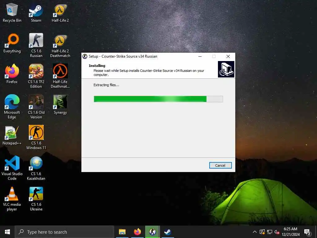This screenshot has width=317, height=238.
Task: Select the Firefox desktop shortcut
Action: [12, 74]
